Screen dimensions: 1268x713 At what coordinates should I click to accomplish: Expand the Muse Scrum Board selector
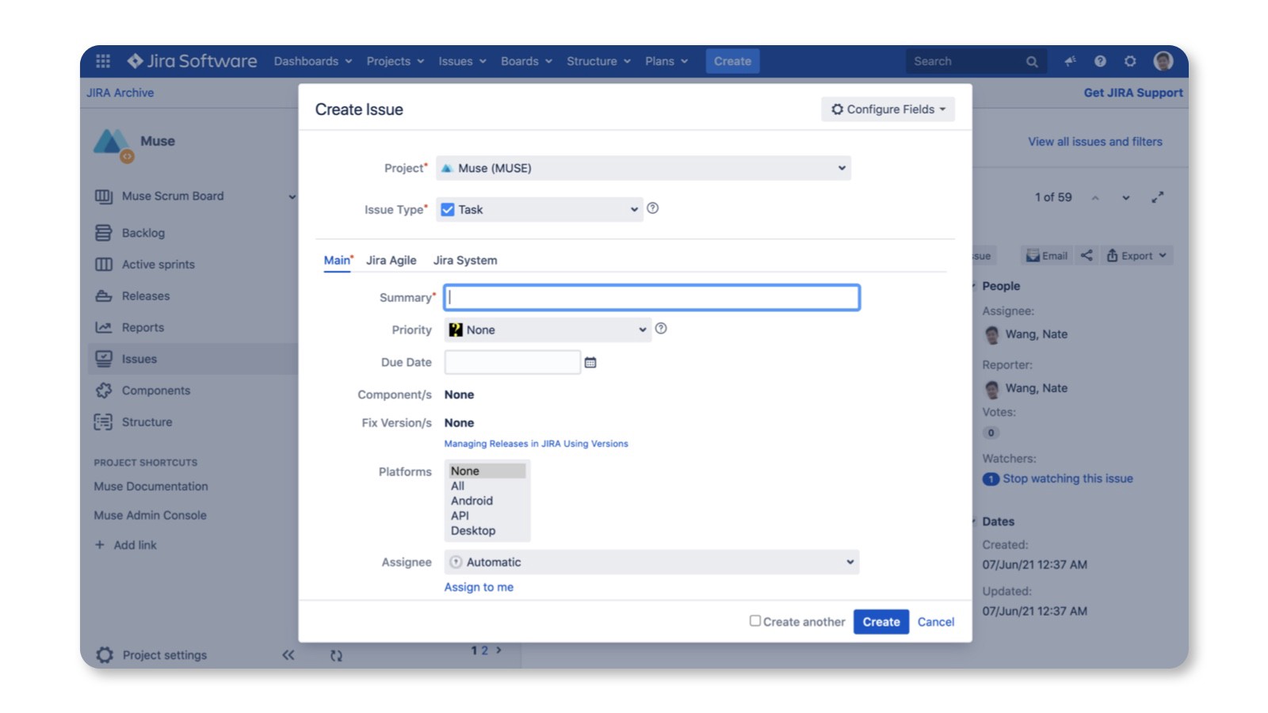pos(292,196)
